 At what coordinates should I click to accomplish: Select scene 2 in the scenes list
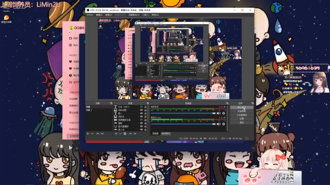click(x=99, y=110)
